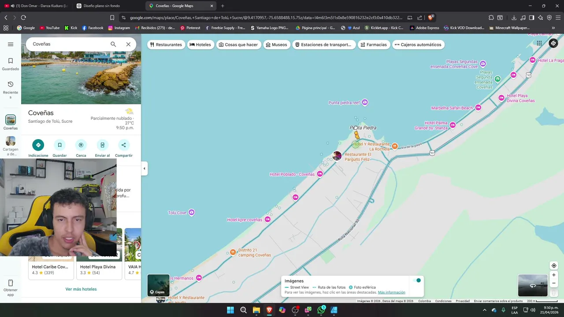Screen dimensions: 564x317
Task: Click the Coveñas search input field
Action: click(x=68, y=44)
